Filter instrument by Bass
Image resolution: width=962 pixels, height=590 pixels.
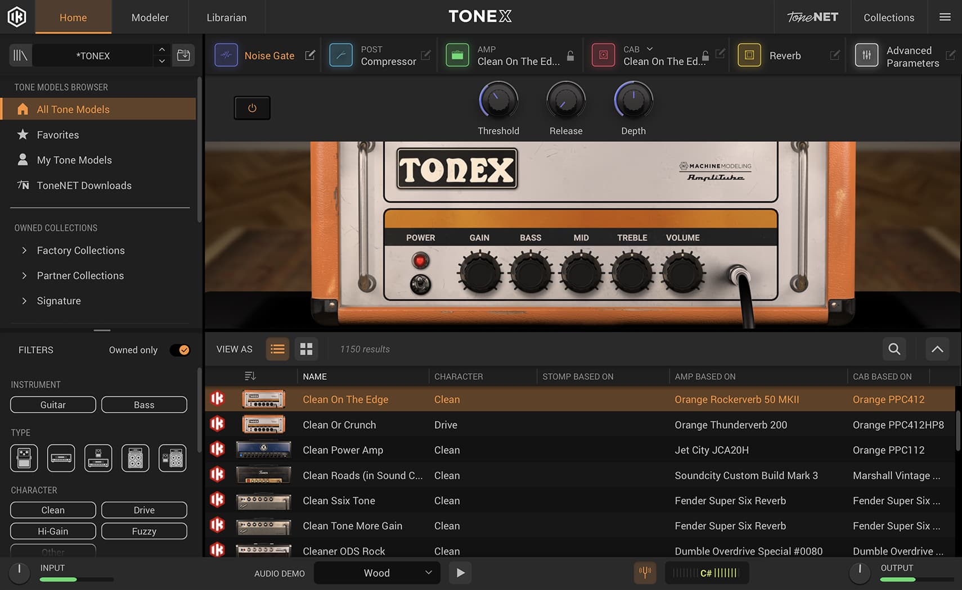[x=144, y=405]
